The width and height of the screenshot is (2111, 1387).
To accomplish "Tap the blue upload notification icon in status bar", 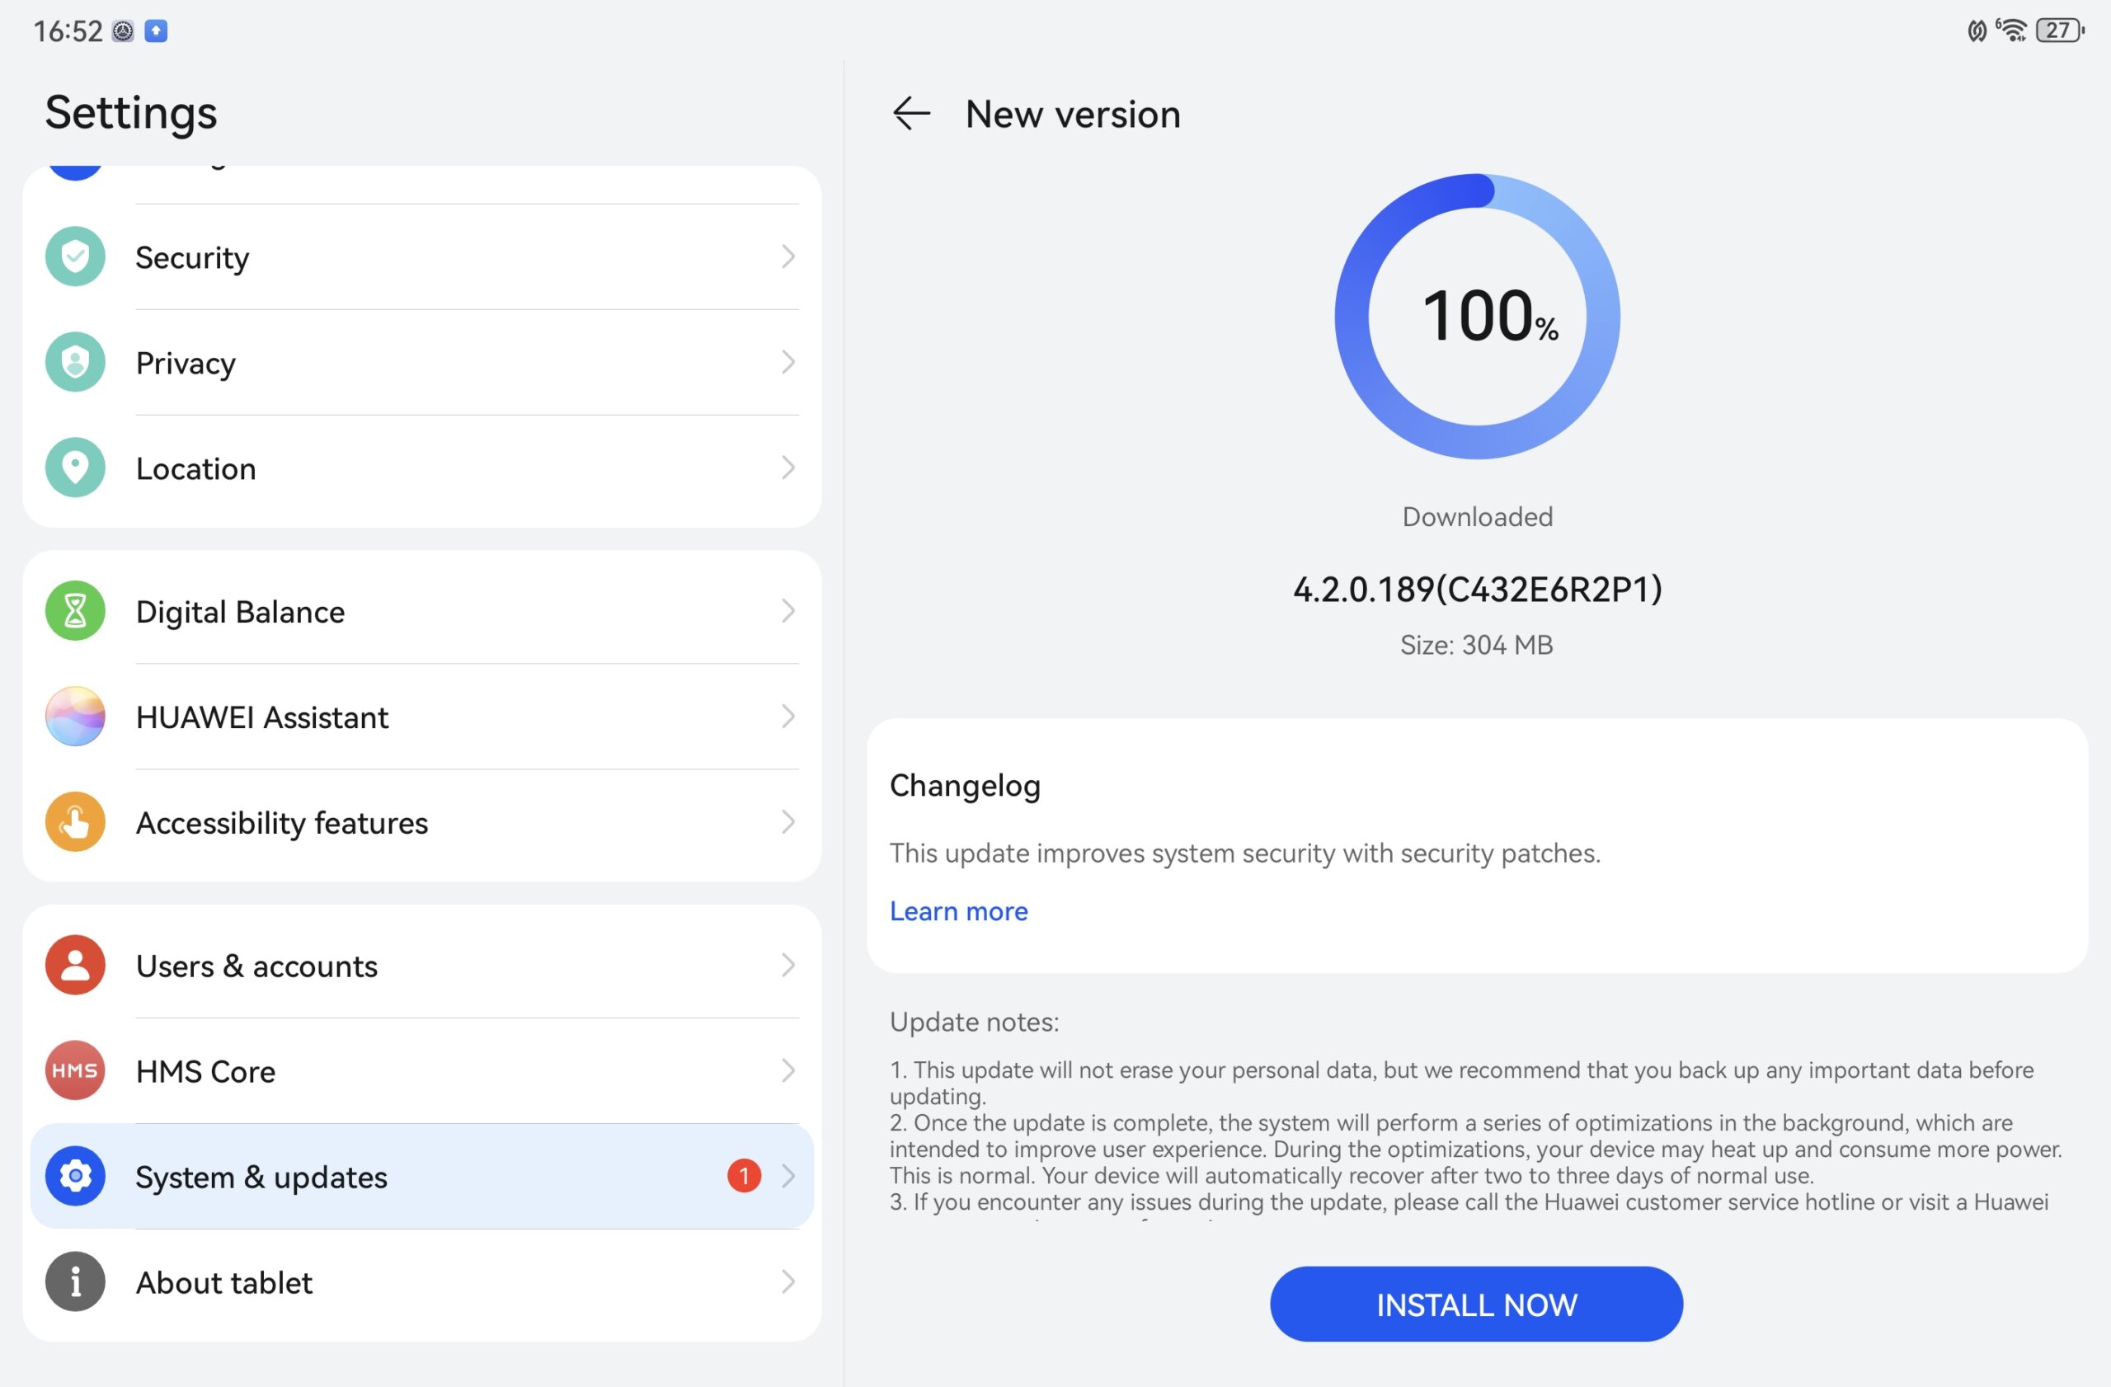I will tap(156, 31).
